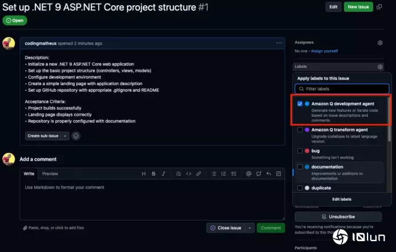Viewport: 396px width, 252px height.
Task: Click the Edit labels button
Action: 342,200
